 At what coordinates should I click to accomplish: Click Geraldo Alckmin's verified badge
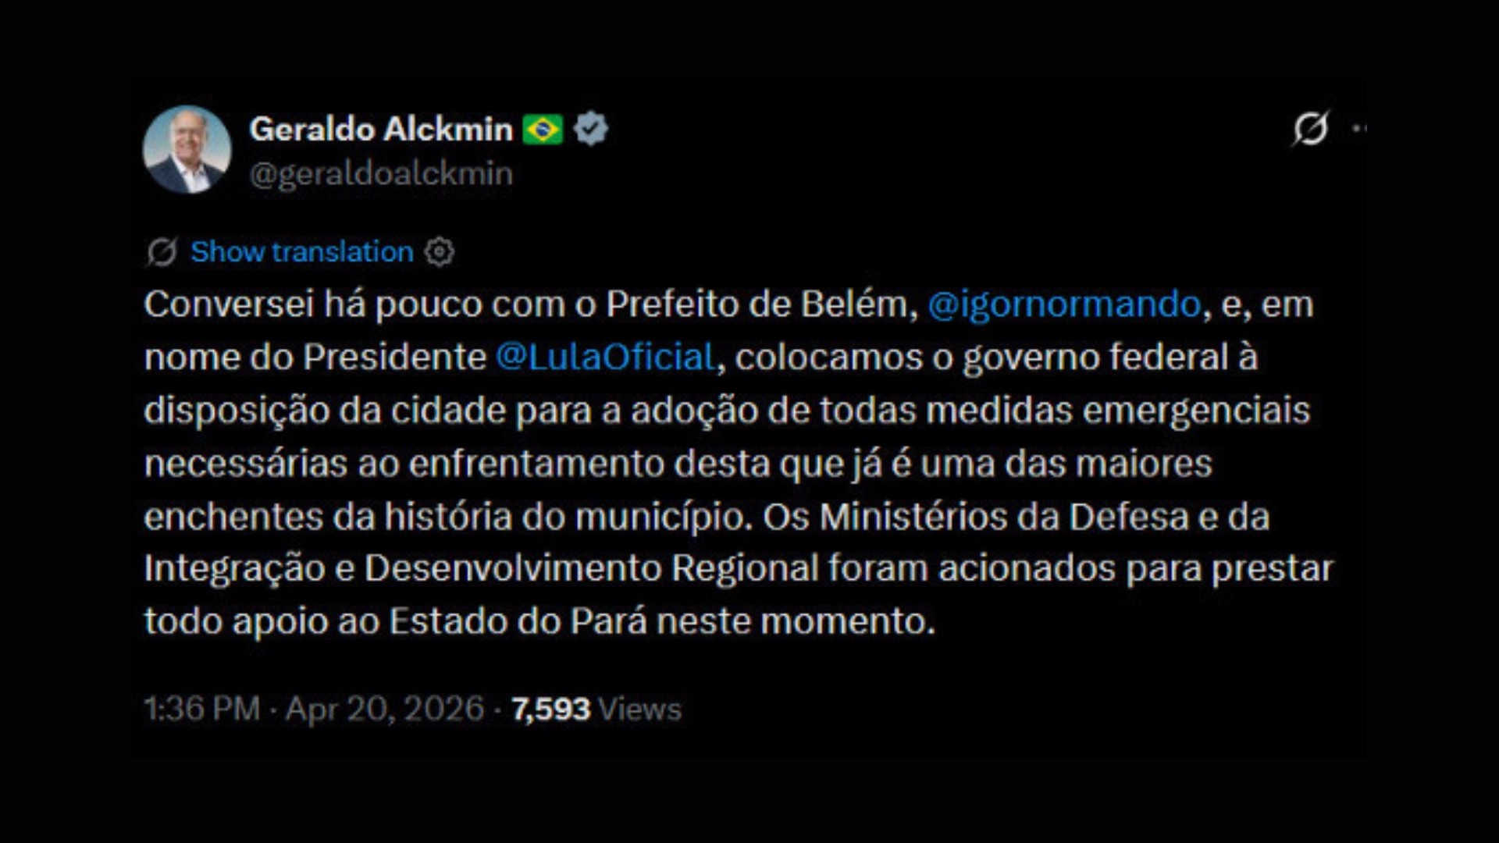point(591,127)
